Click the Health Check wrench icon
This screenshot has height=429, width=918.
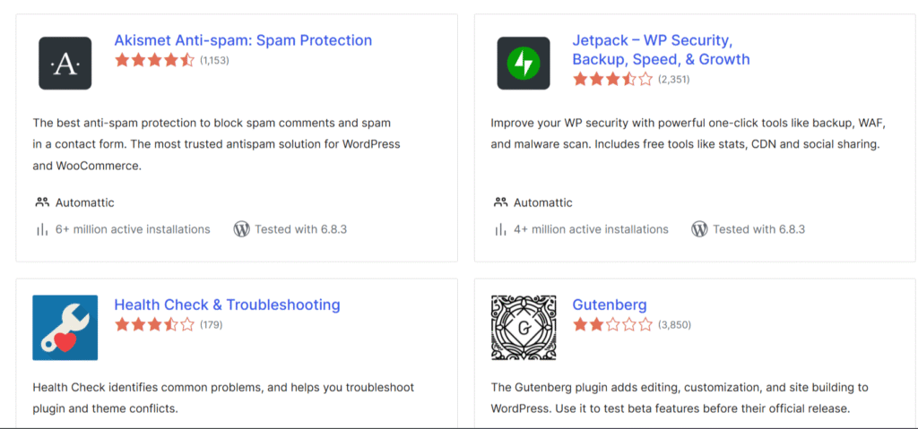[65, 327]
